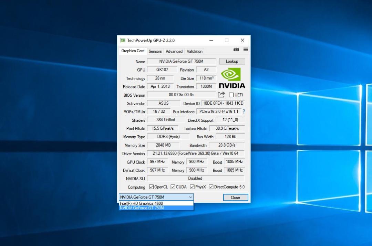Click the Memory Type value DDR3 (Hynix)
Screen dimensions: 372x246
[168, 137]
